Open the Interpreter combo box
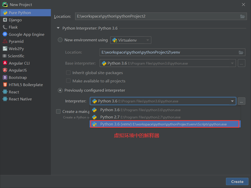Image resolution: width=251 pixels, height=188 pixels. pos(163,101)
